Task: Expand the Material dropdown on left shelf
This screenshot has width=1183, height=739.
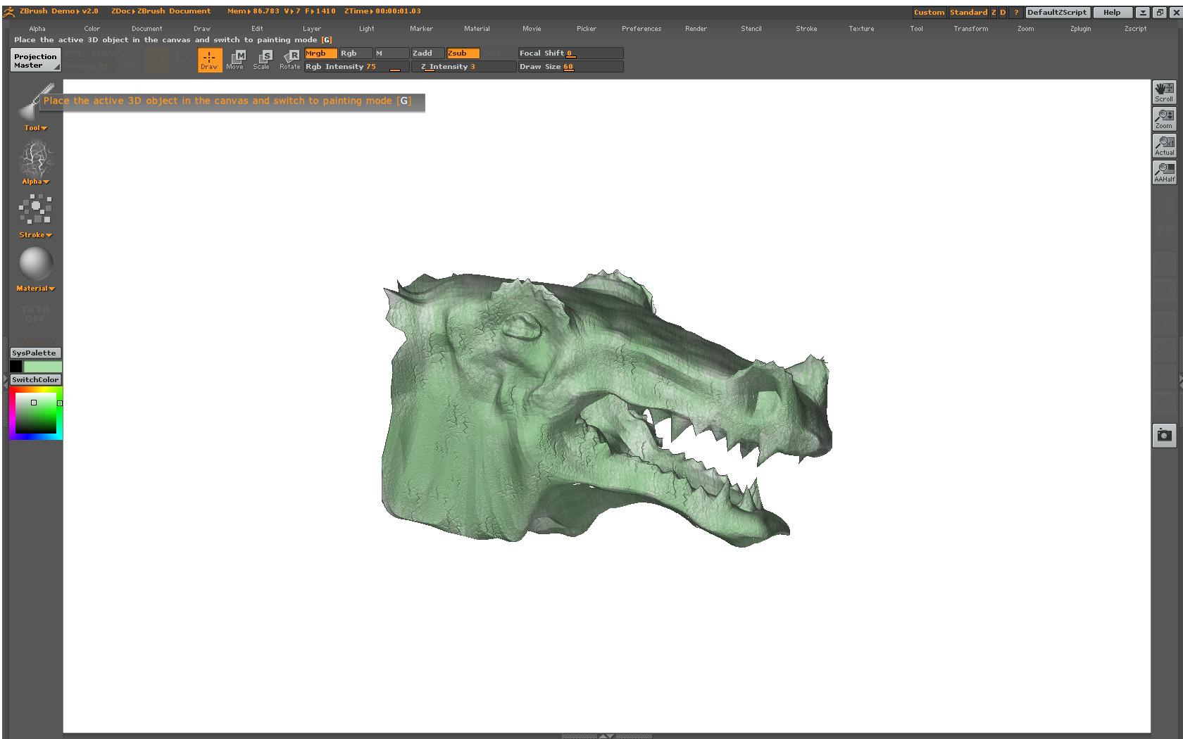Action: point(35,289)
